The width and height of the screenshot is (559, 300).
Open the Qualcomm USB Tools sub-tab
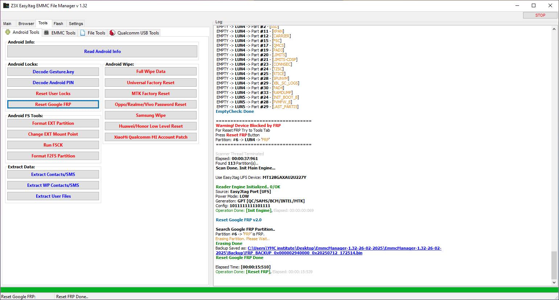pos(134,33)
